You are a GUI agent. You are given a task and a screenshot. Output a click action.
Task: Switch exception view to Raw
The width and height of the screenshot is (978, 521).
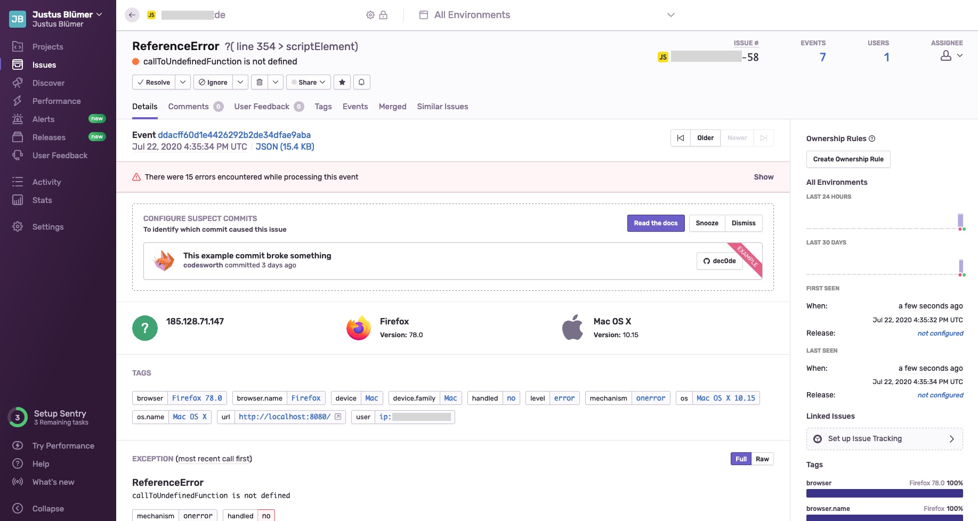pos(762,459)
